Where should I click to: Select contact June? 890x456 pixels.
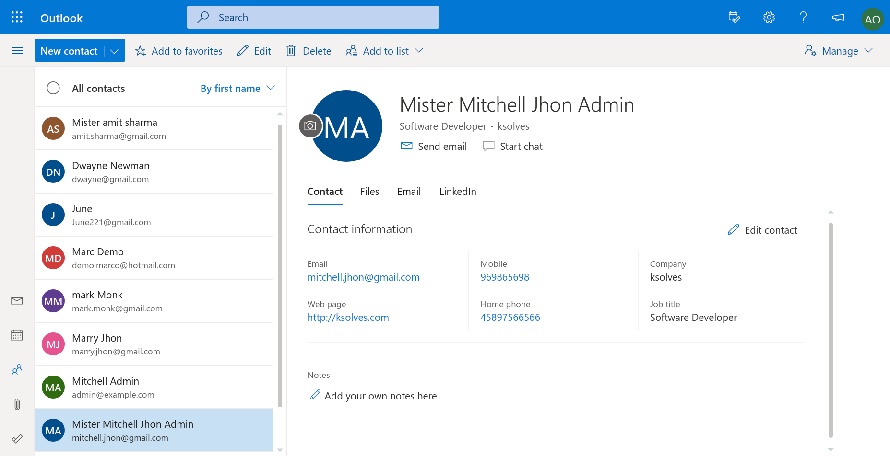click(154, 215)
